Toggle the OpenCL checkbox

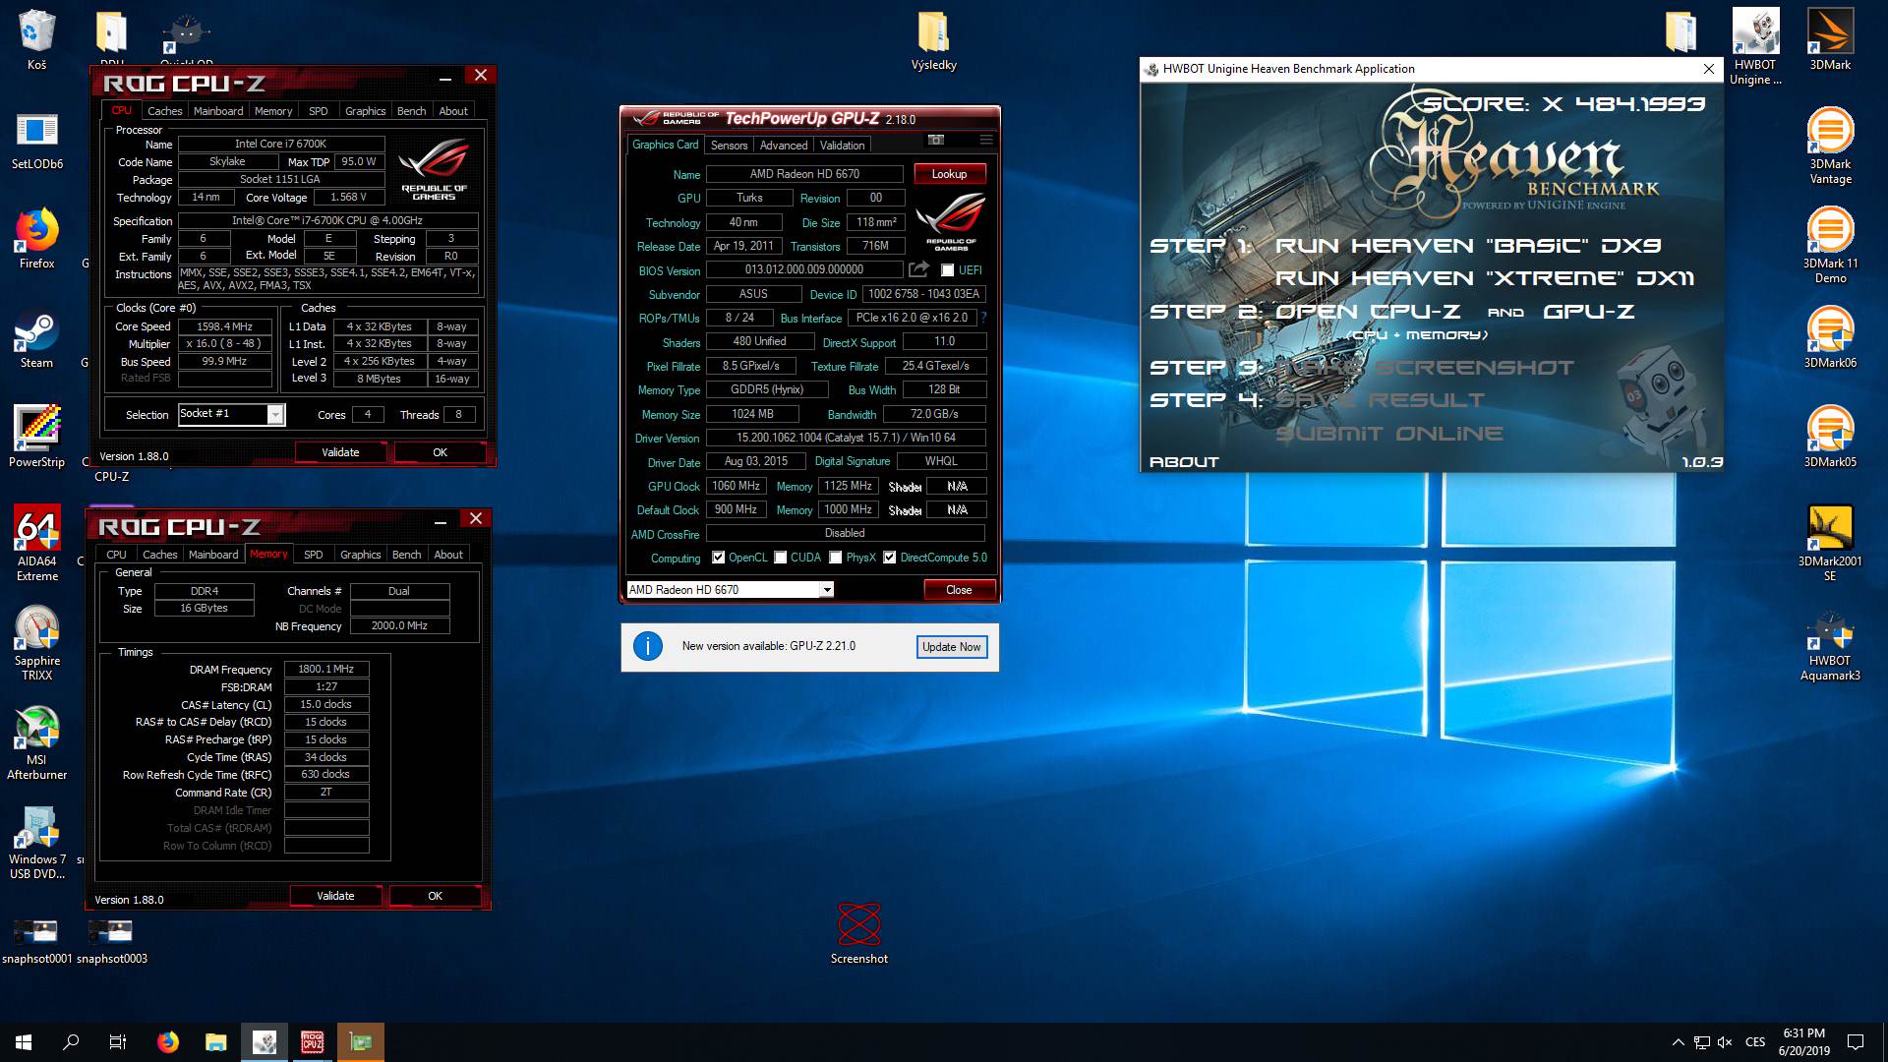pyautogui.click(x=719, y=558)
